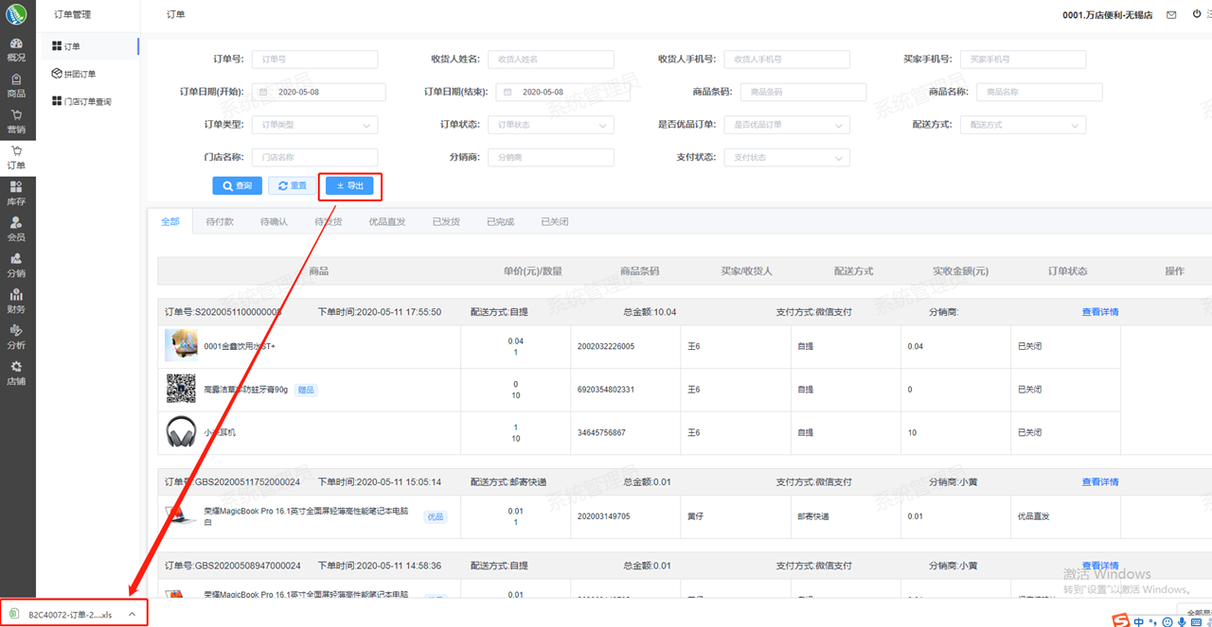Expand the 支付状态 dropdown
The width and height of the screenshot is (1212, 627).
pos(786,158)
